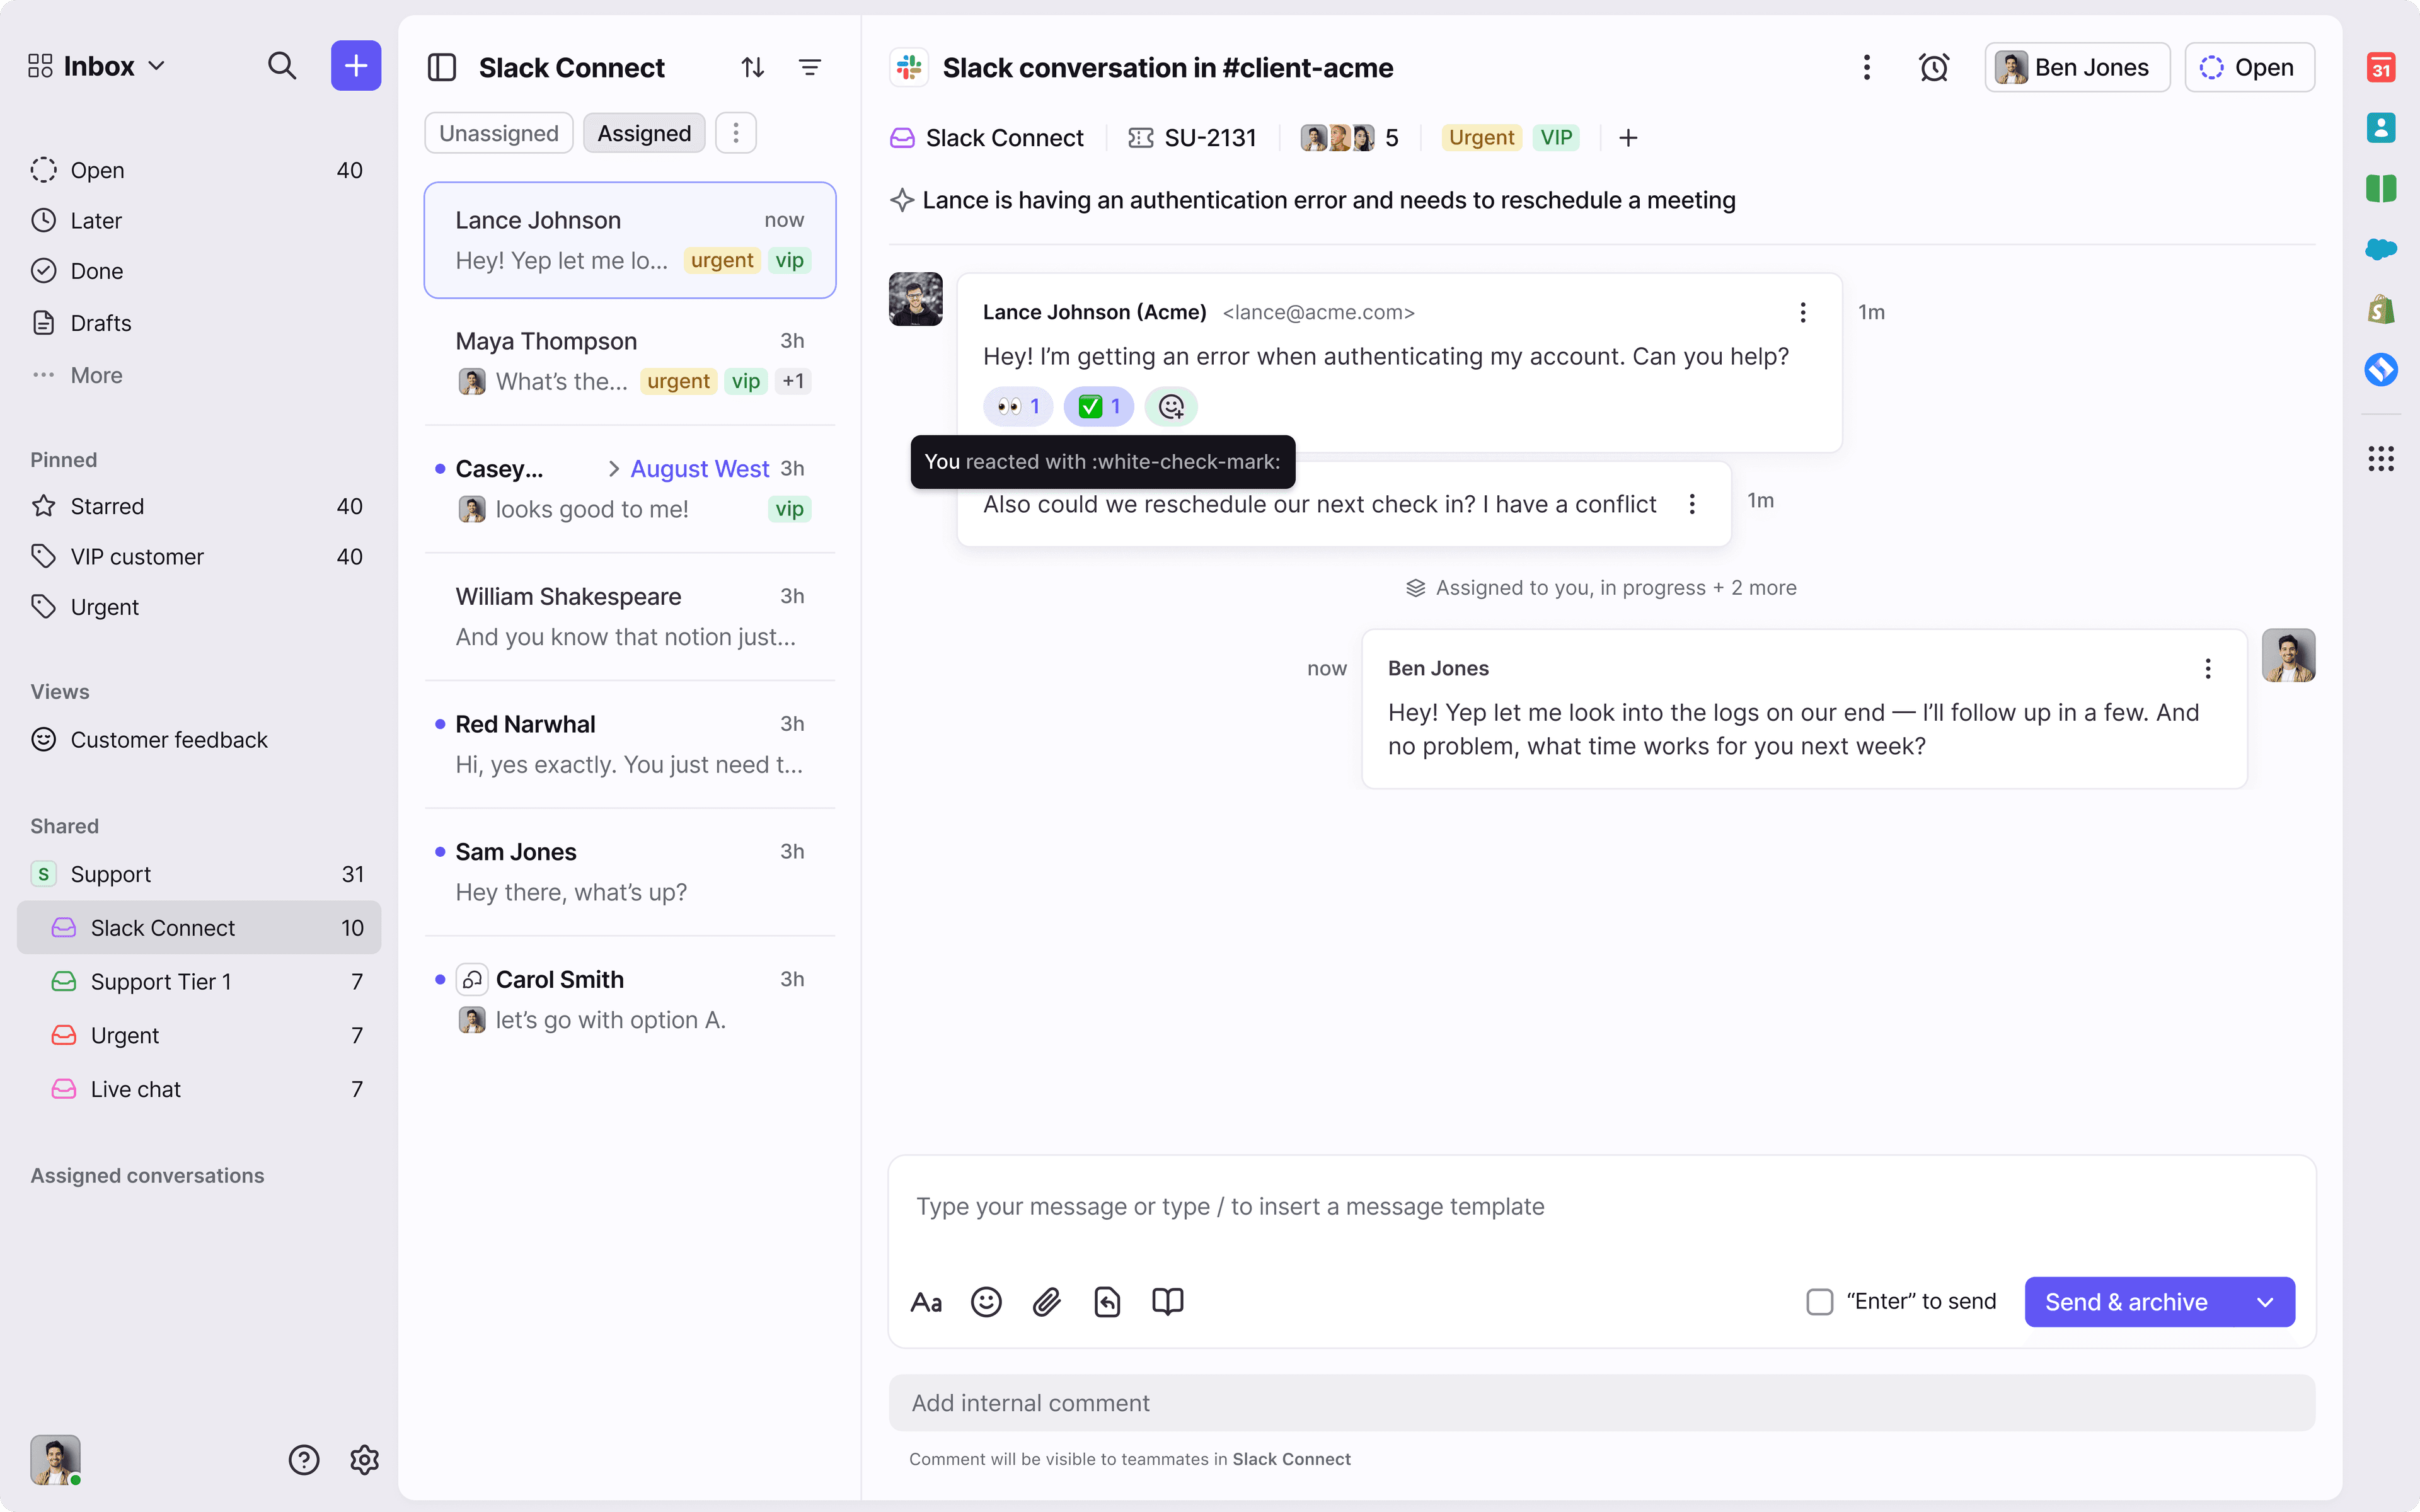2420x1512 pixels.
Task: Open the blue Jira-style app icon
Action: pos(2381,369)
